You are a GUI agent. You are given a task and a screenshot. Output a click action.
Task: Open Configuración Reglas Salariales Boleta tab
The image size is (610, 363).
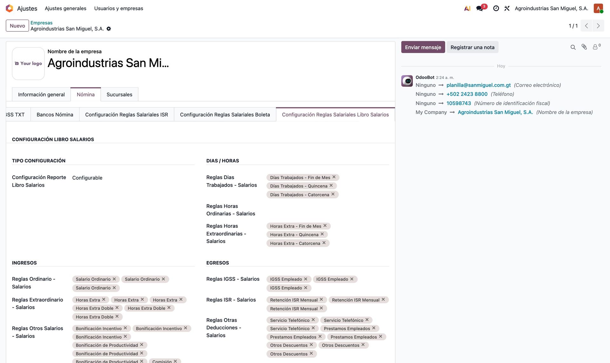click(225, 114)
